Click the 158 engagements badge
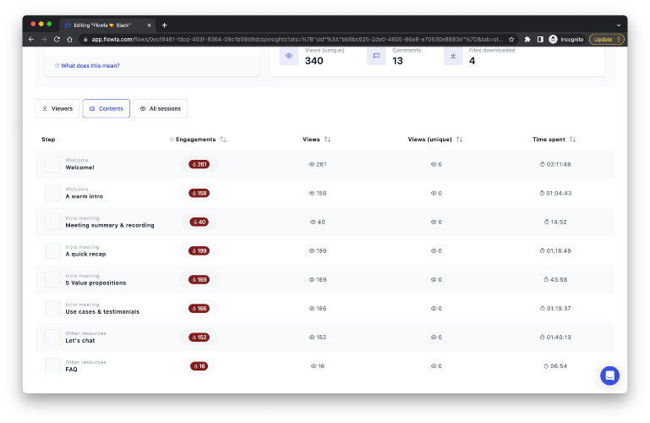This screenshot has width=650, height=423. coord(199,193)
